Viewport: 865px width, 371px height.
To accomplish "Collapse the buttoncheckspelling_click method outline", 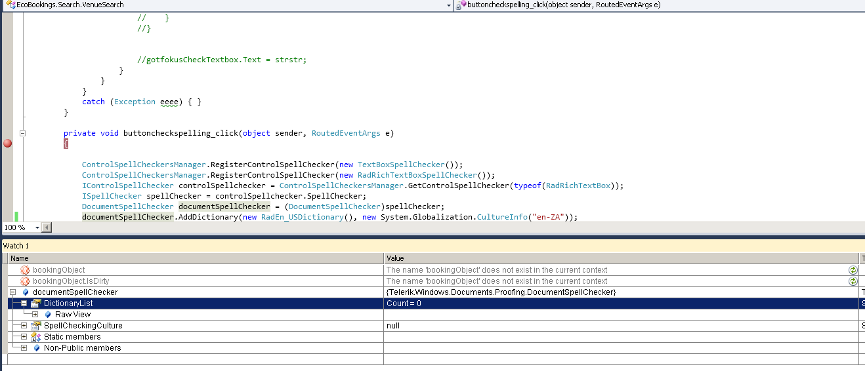I will [22, 133].
